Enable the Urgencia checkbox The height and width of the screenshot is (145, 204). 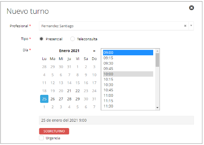[x=41, y=138]
